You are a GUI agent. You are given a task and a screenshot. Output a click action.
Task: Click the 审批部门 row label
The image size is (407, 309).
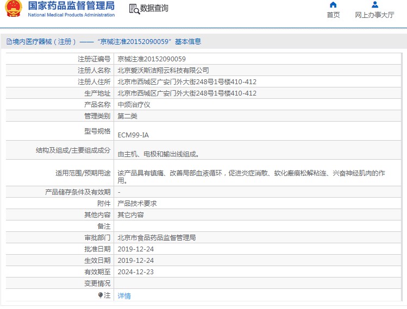[97, 238]
